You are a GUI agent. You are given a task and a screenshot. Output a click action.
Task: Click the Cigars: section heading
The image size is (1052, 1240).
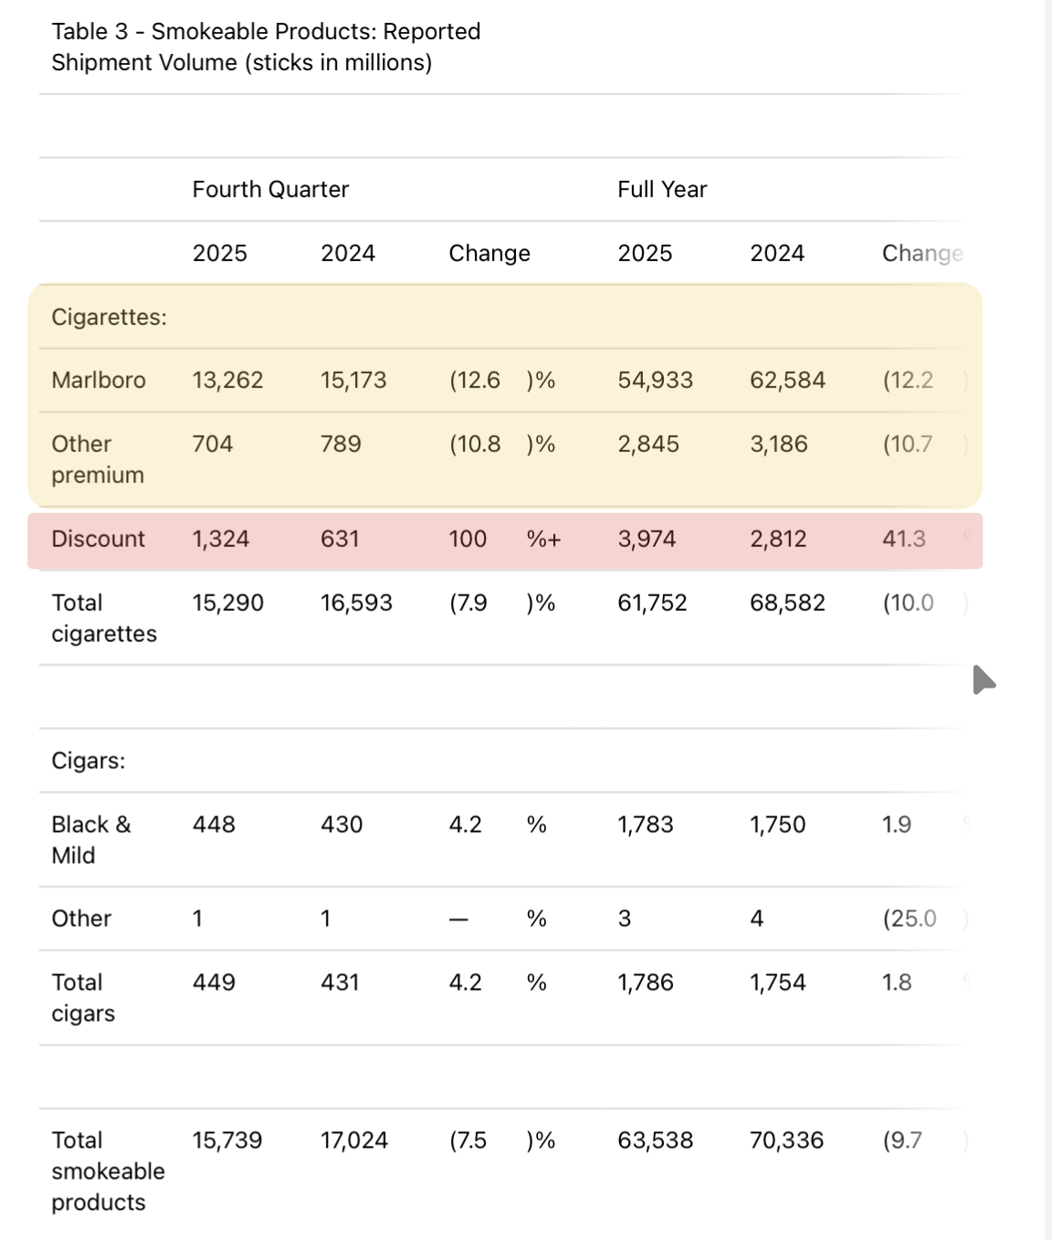[x=89, y=761]
